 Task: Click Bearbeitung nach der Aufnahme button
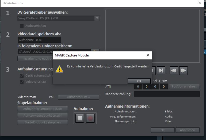[x=35, y=59]
